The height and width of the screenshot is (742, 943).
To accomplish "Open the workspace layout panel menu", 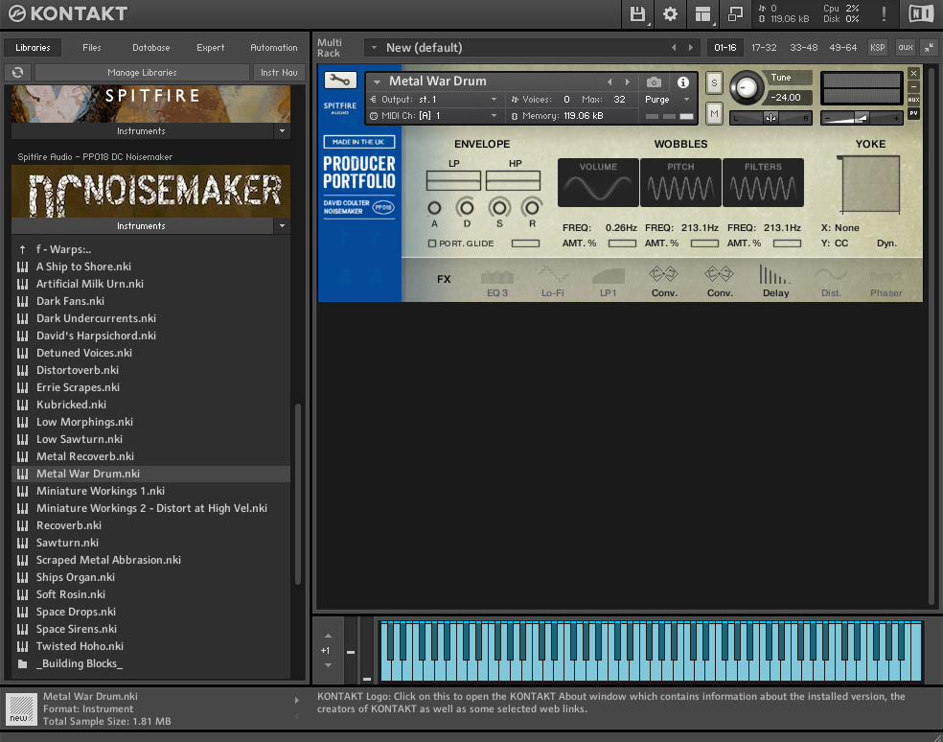I will click(x=702, y=13).
